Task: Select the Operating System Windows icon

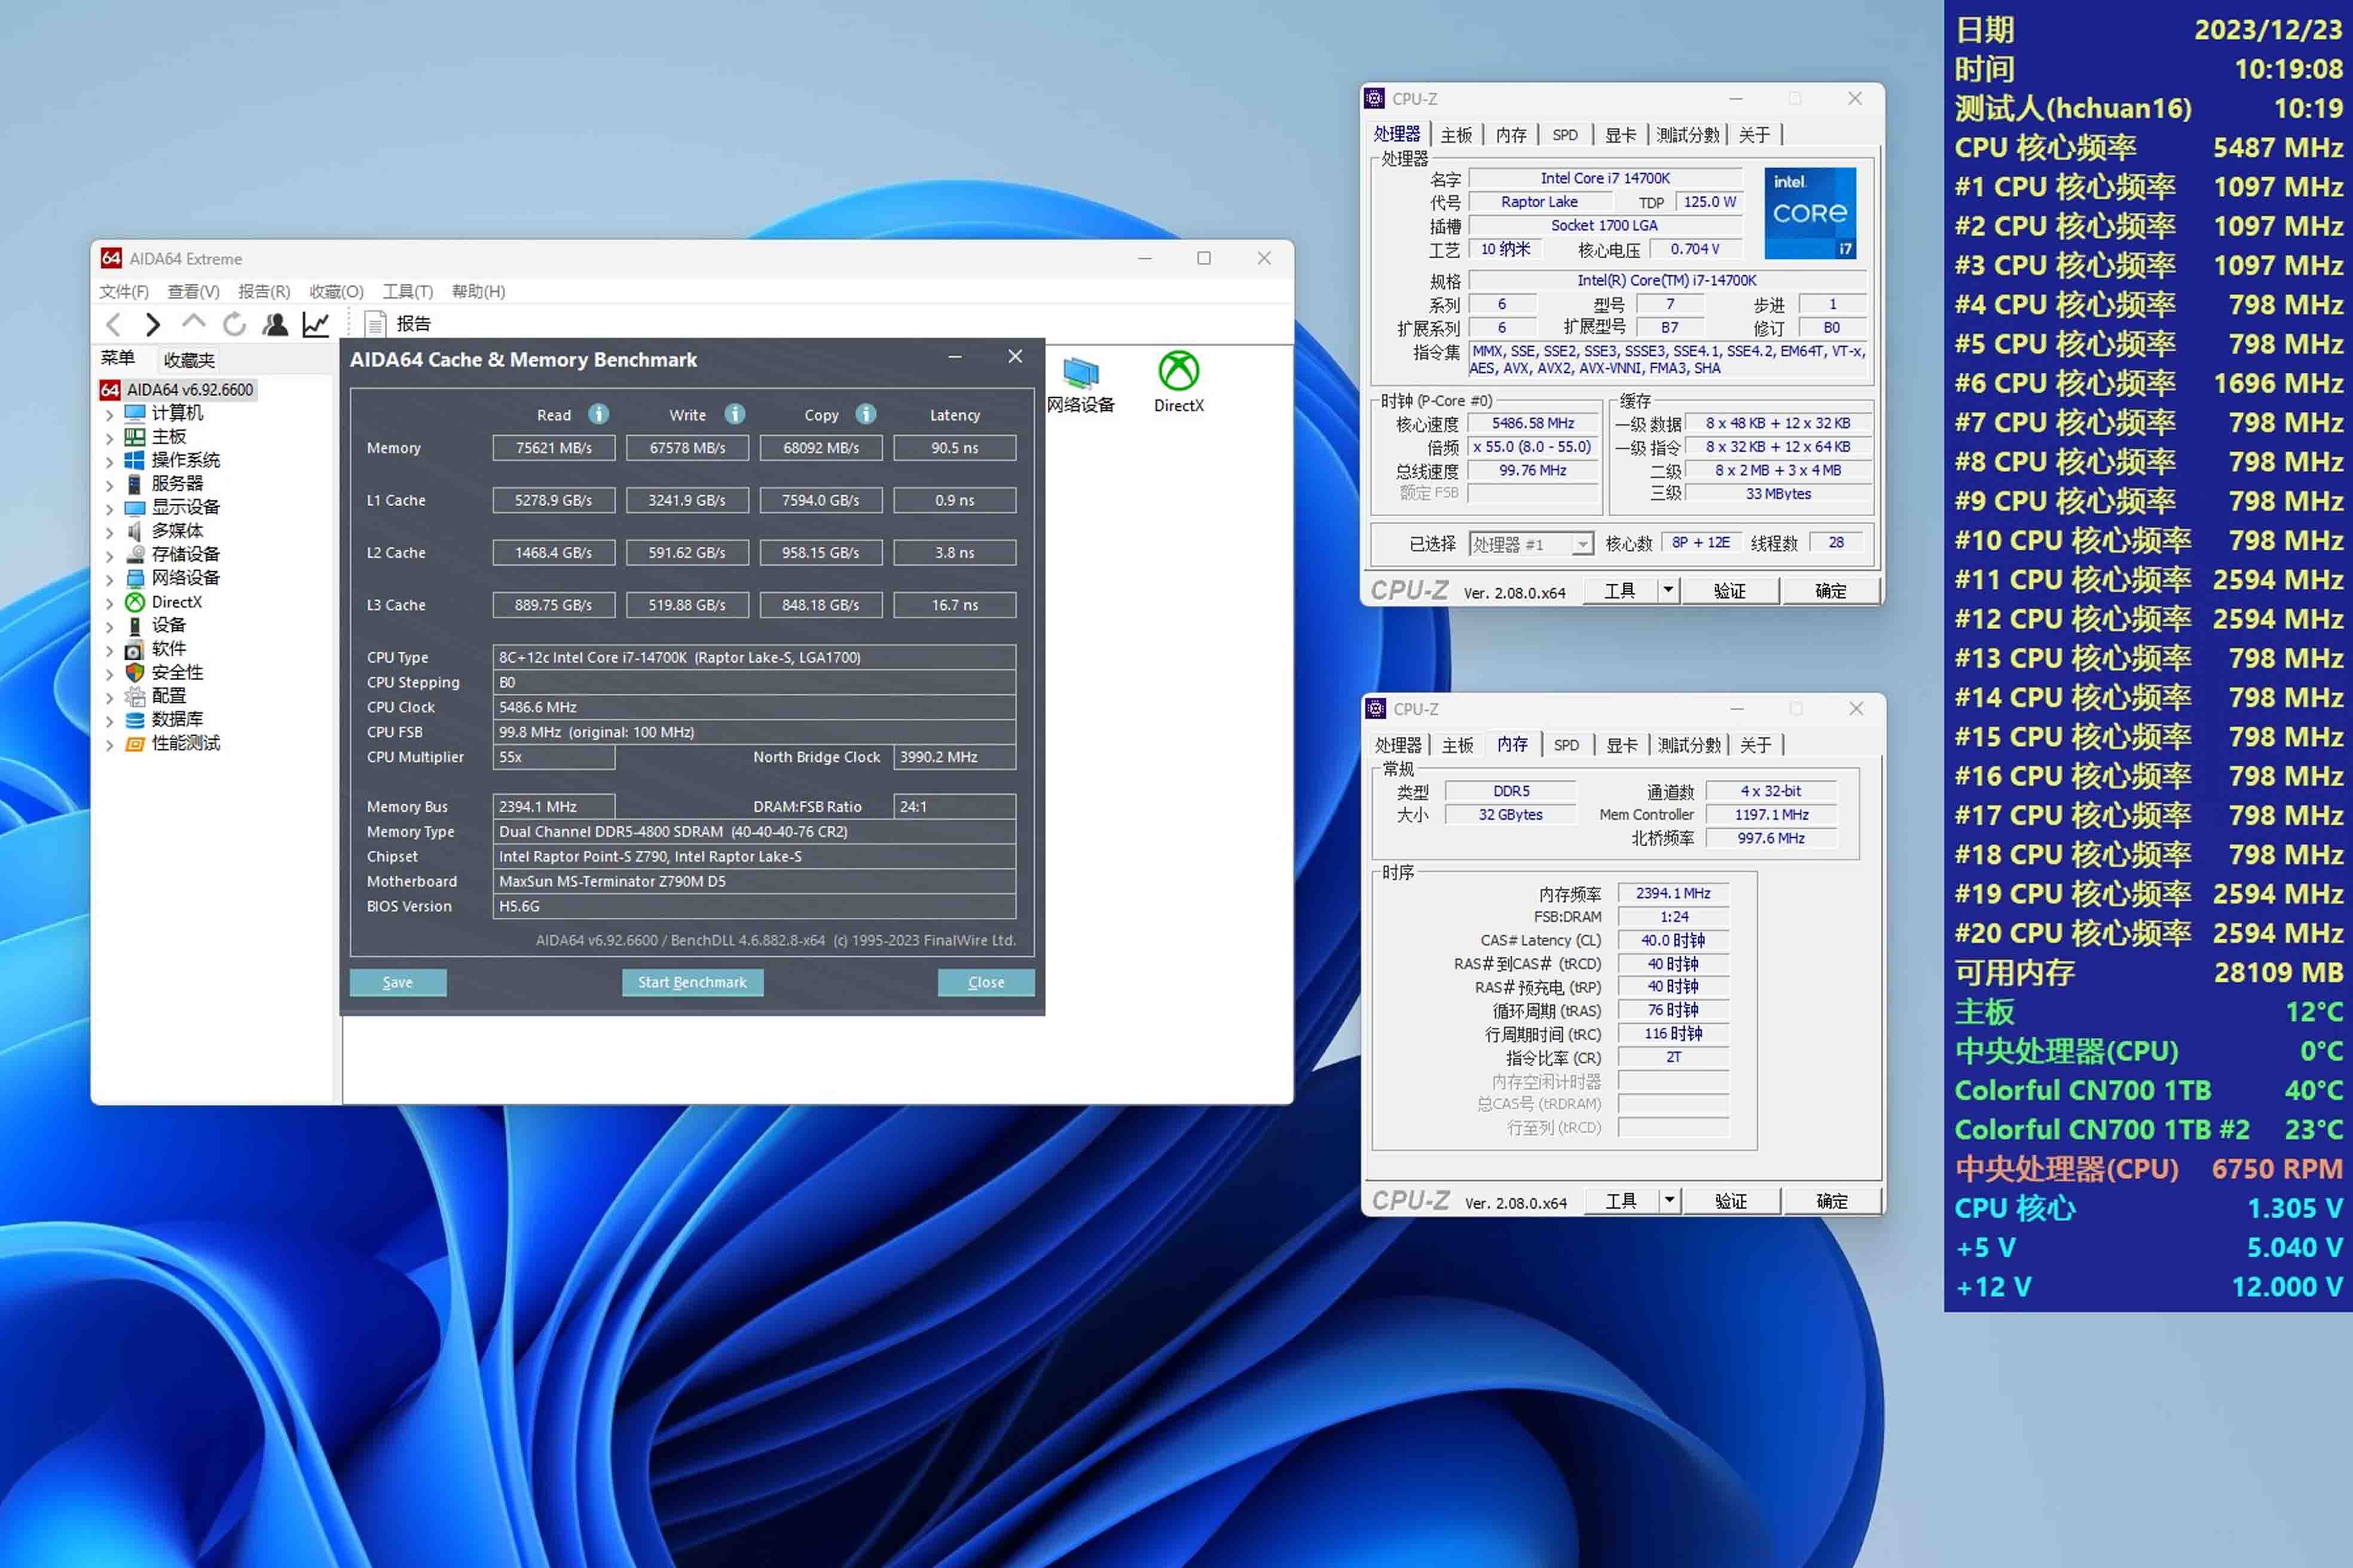Action: [x=135, y=460]
